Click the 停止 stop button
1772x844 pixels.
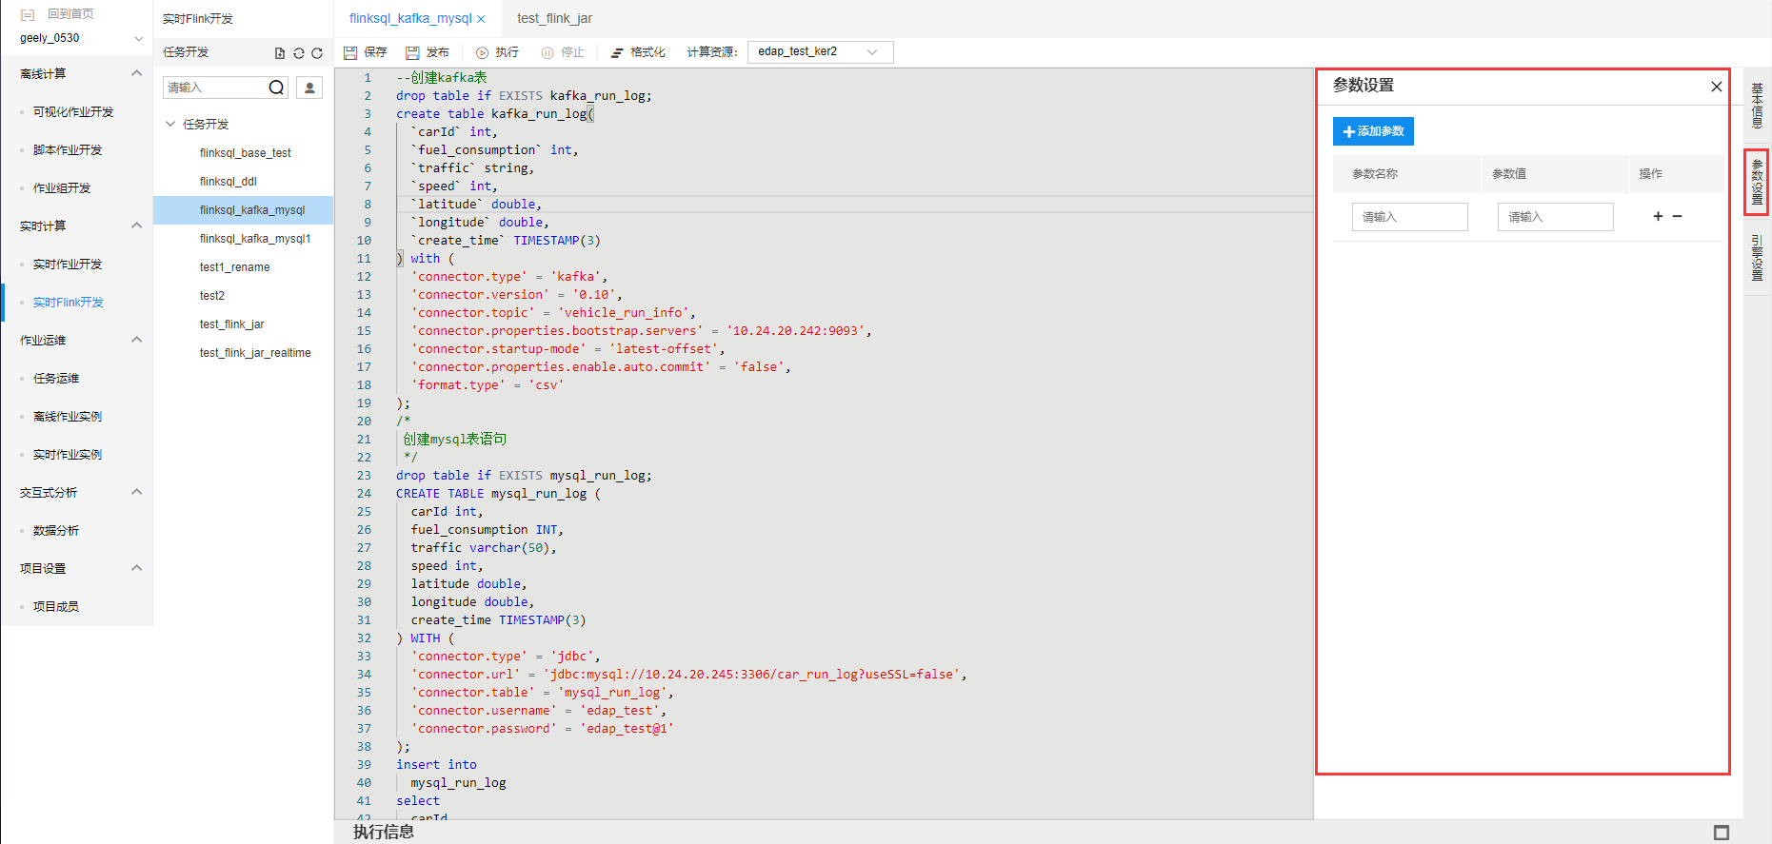563,52
